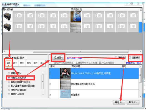Open the 从图片银行选取 link

pyautogui.click(x=74, y=58)
